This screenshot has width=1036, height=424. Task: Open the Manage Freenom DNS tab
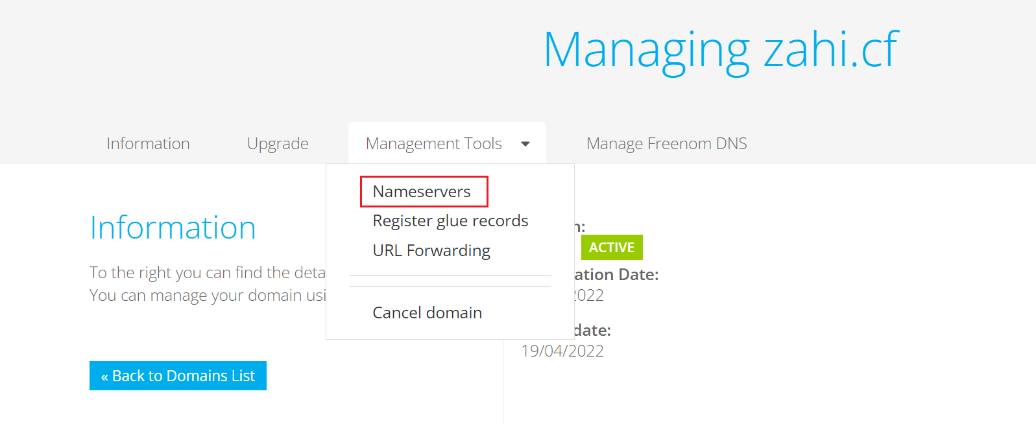coord(666,144)
